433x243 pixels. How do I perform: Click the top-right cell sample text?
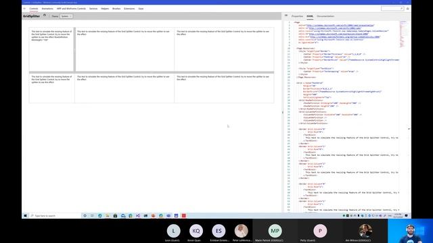click(x=223, y=33)
